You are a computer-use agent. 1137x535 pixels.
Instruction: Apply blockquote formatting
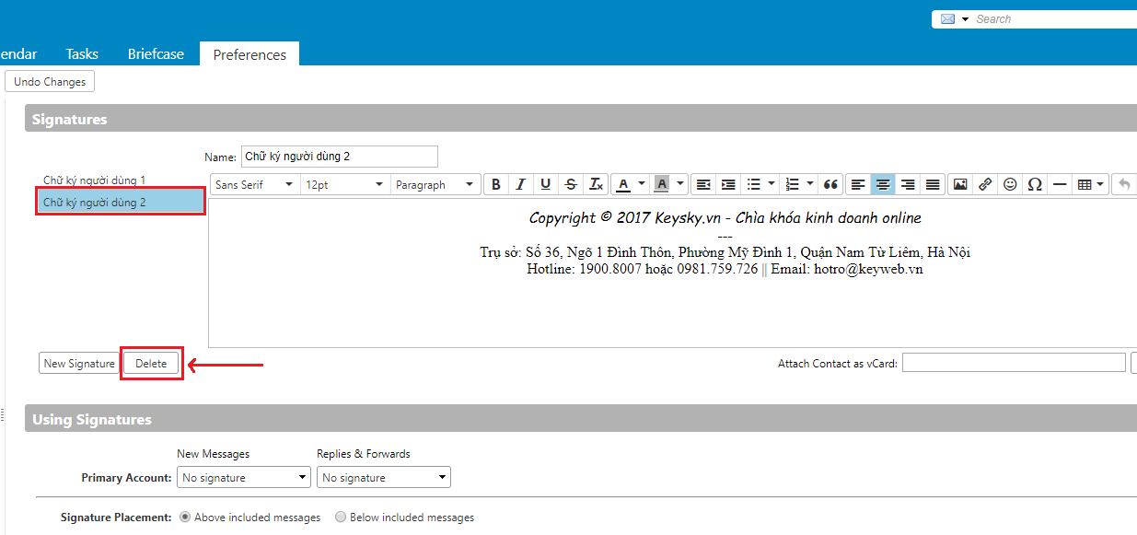tap(830, 184)
